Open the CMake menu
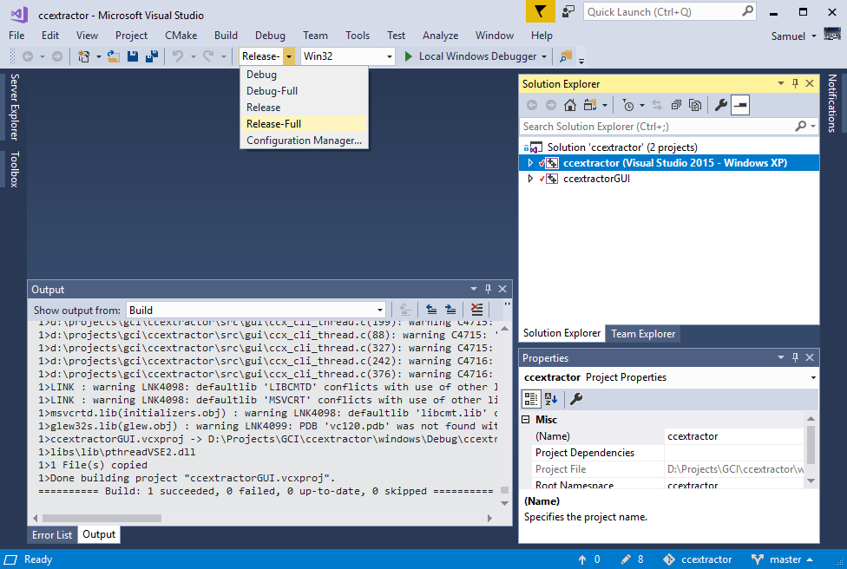 [181, 35]
